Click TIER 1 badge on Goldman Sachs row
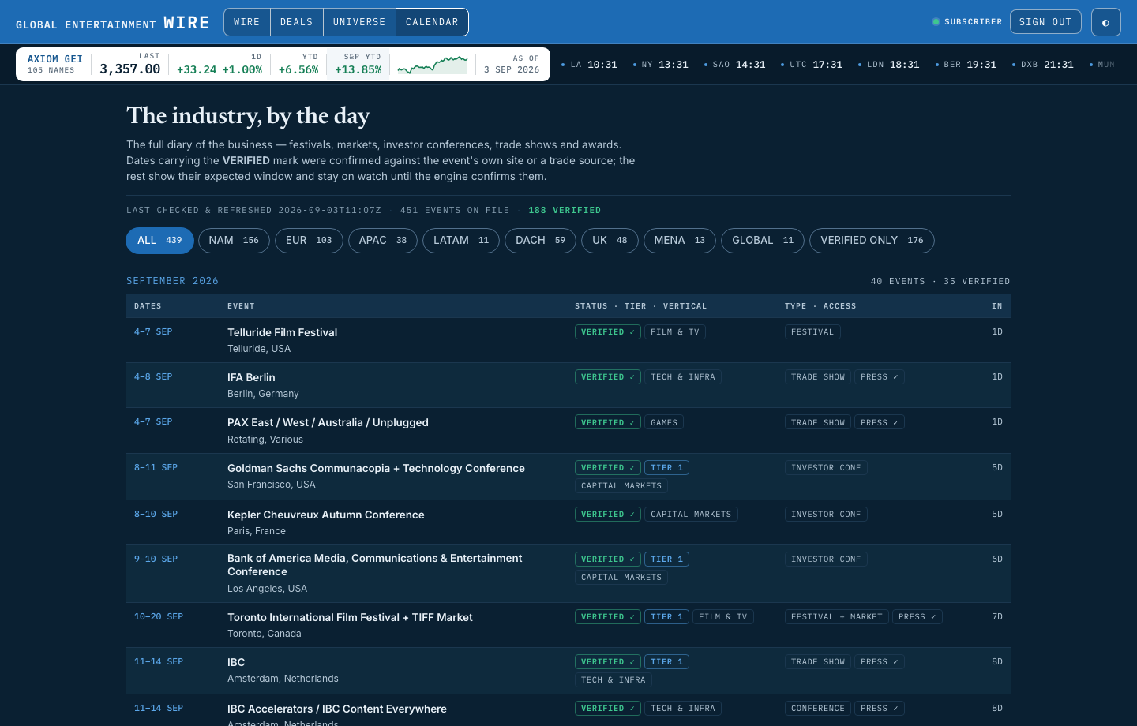The image size is (1137, 726). point(667,468)
